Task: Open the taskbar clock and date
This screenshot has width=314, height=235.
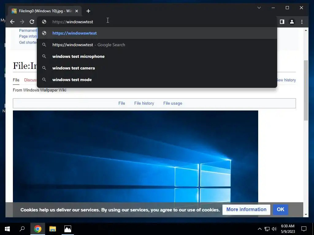Action: (x=288, y=229)
